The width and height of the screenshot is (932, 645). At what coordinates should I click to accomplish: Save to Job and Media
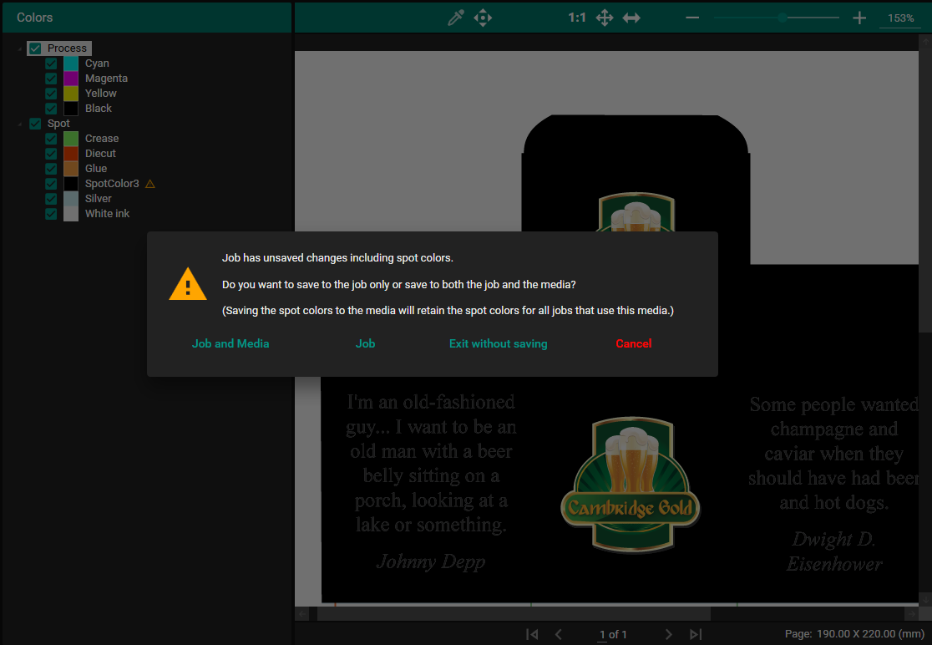[x=230, y=343]
